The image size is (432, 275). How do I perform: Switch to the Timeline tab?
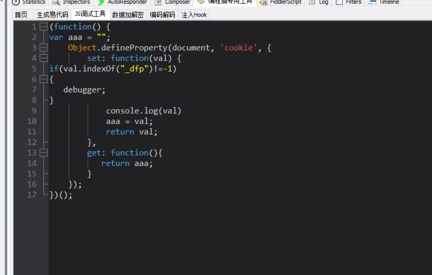384,2
